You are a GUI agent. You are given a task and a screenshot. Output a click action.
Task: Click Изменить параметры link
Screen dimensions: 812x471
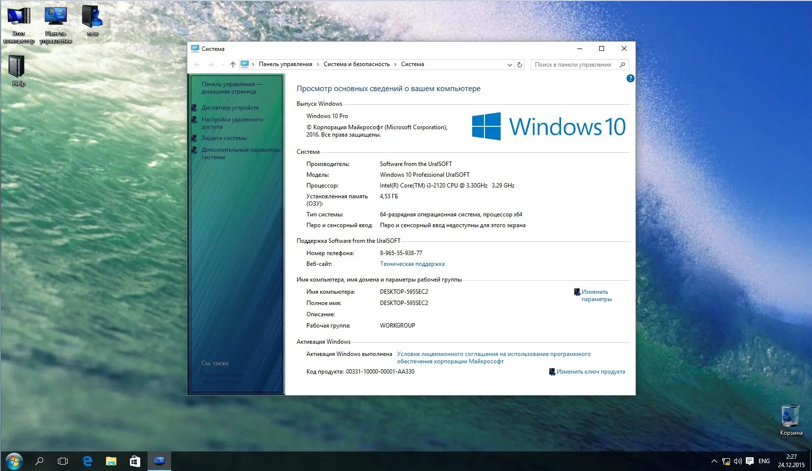point(597,295)
